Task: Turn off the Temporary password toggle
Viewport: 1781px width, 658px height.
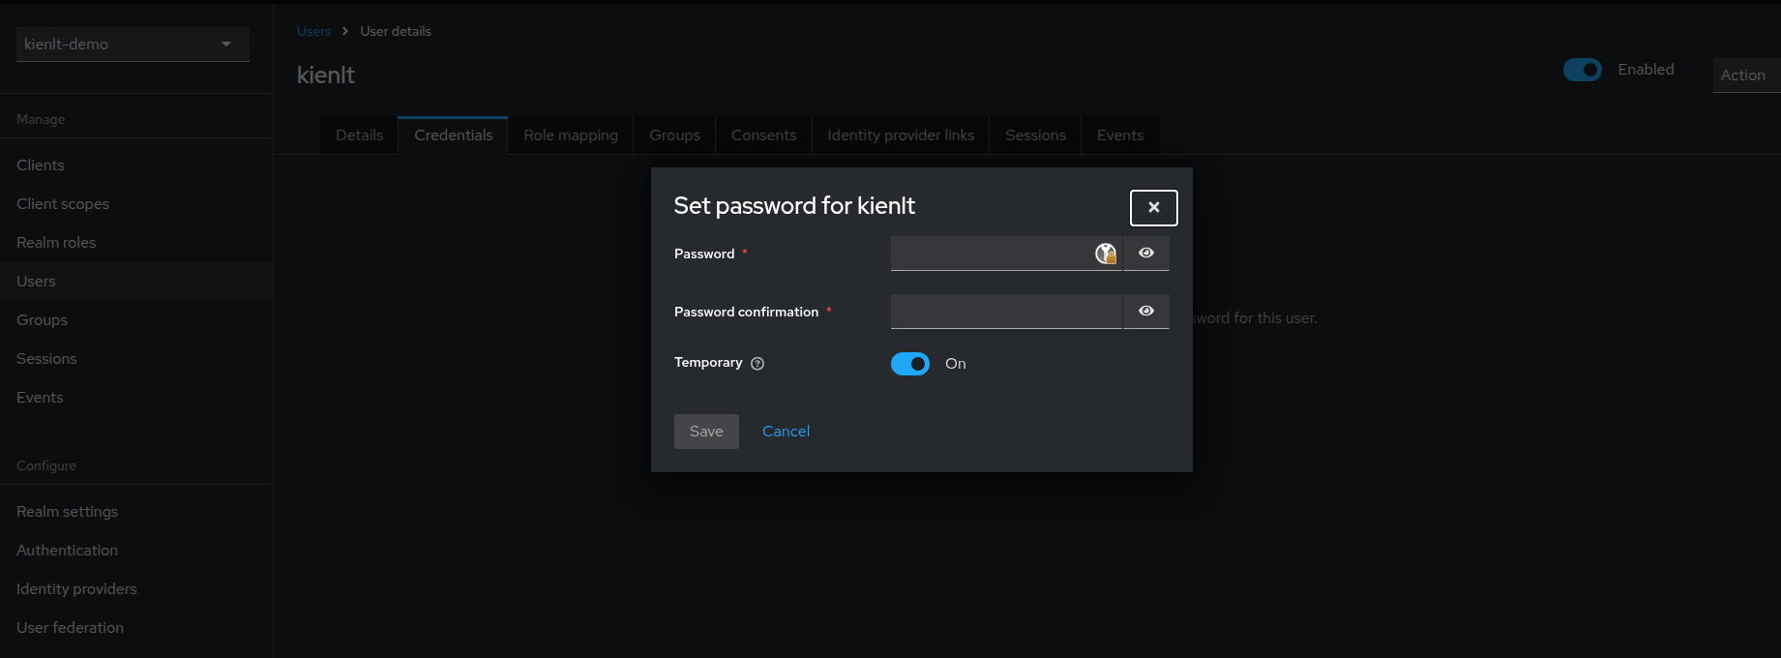Action: (x=909, y=363)
